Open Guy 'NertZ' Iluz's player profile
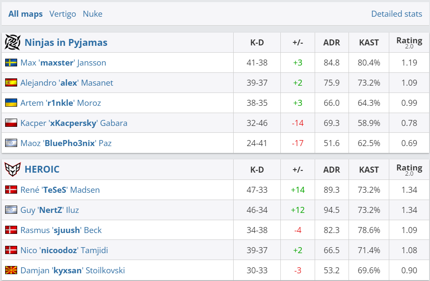This screenshot has width=430, height=281. click(x=50, y=210)
